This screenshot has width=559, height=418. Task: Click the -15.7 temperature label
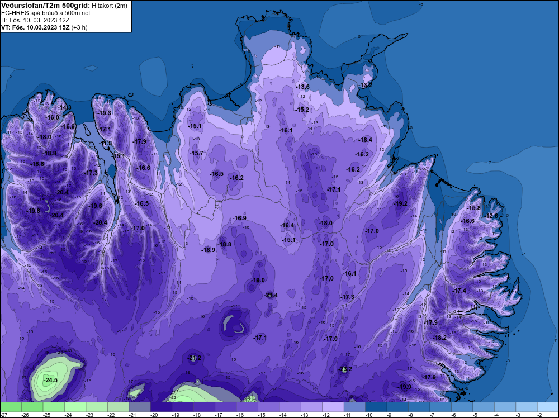(x=196, y=153)
